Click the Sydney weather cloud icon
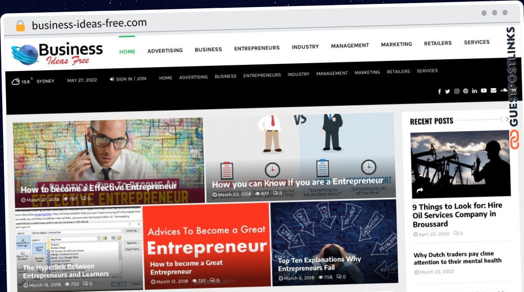This screenshot has height=292, width=524. (x=15, y=81)
